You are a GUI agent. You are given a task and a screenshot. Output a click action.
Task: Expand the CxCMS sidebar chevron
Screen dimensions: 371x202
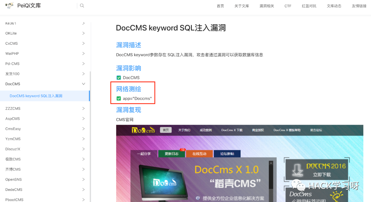[x=83, y=44]
